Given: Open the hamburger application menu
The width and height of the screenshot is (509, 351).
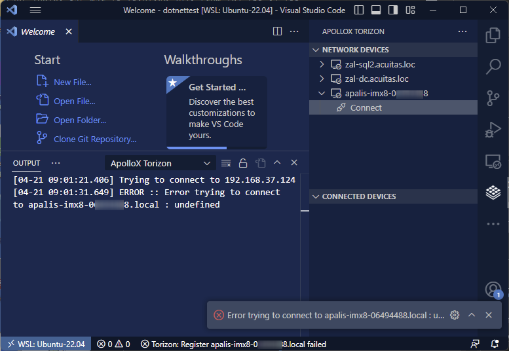Looking at the screenshot, I should coord(35,10).
